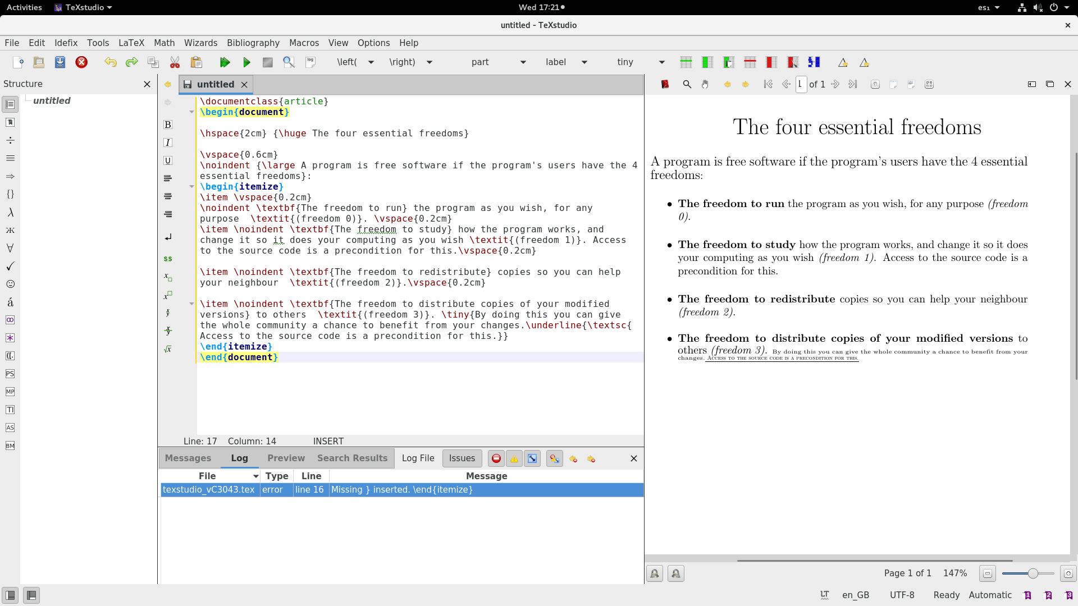The height and width of the screenshot is (606, 1078).
Task: Click the green Run and View PDF button
Action: pos(225,62)
